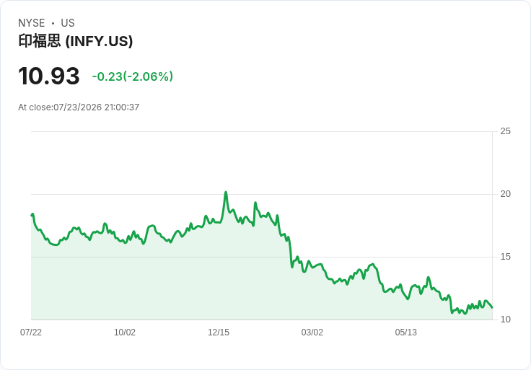Click the 03/02 date axis label
Screen dimensions: 531x370
pyautogui.click(x=312, y=332)
